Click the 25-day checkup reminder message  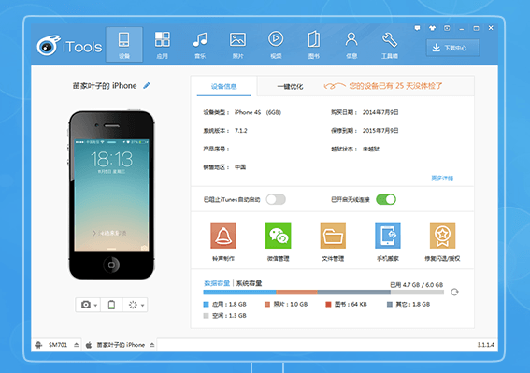click(395, 86)
